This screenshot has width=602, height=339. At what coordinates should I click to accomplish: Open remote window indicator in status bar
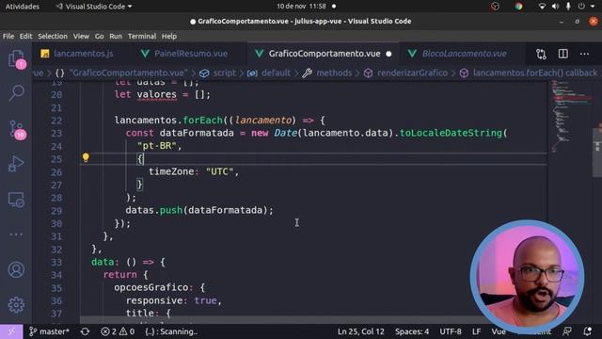pos(11,331)
